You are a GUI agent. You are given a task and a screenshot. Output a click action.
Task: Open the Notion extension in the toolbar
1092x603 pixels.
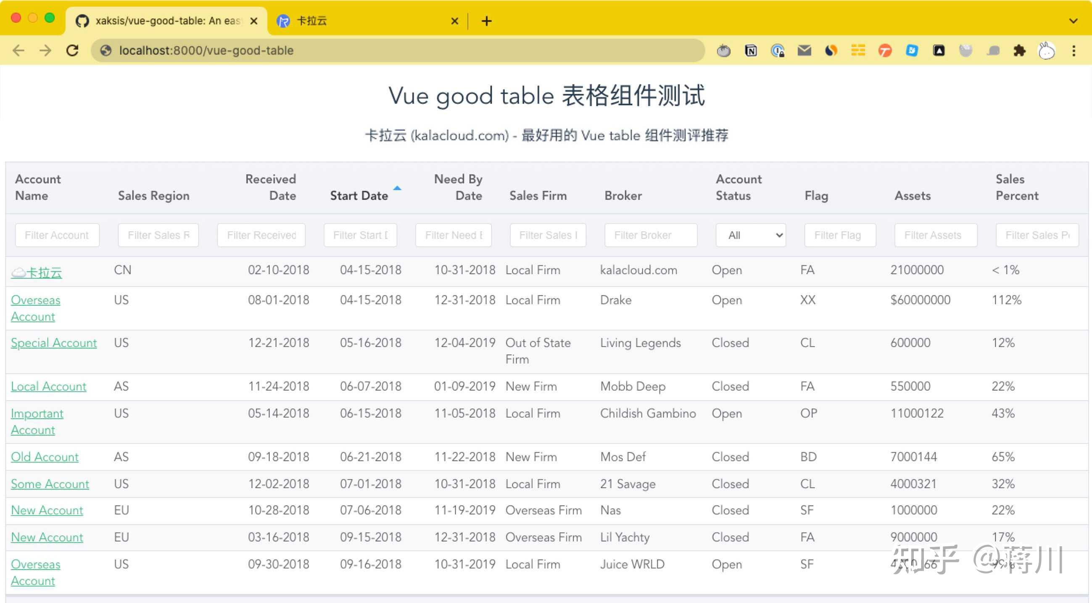point(750,50)
